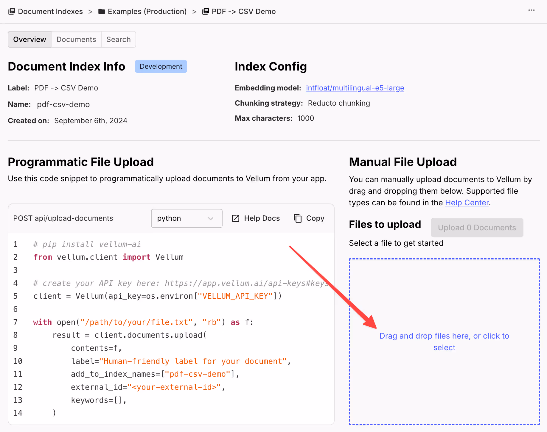Screen dimensions: 547x432
Task: Click code line 9 contents=f
Action: point(96,348)
